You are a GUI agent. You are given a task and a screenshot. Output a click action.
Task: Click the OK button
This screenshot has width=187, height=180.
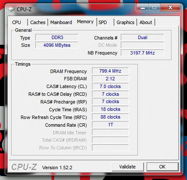pos(162,167)
